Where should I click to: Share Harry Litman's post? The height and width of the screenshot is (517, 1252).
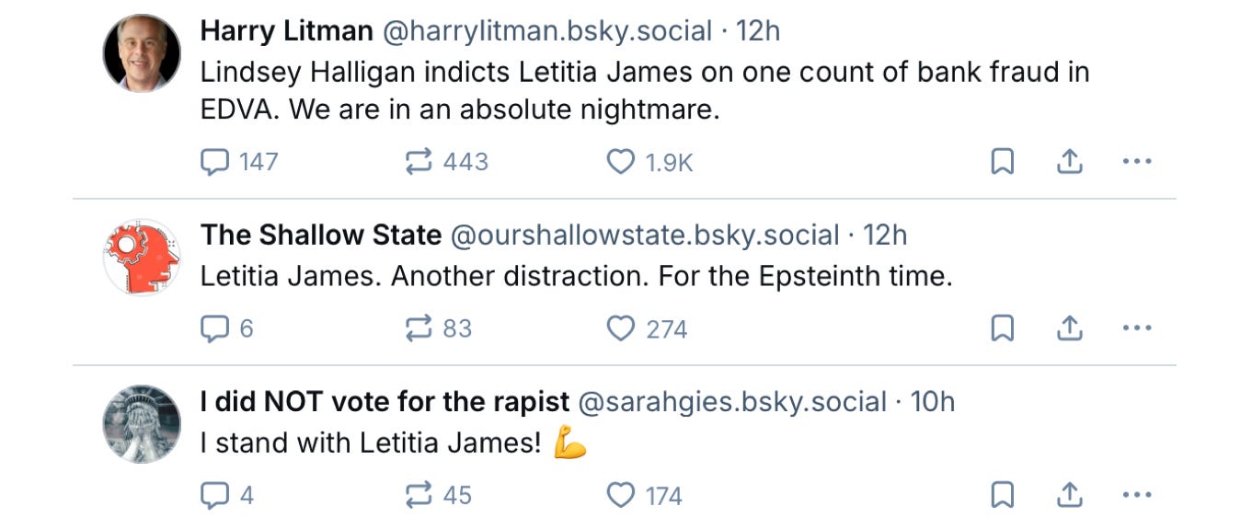1069,163
